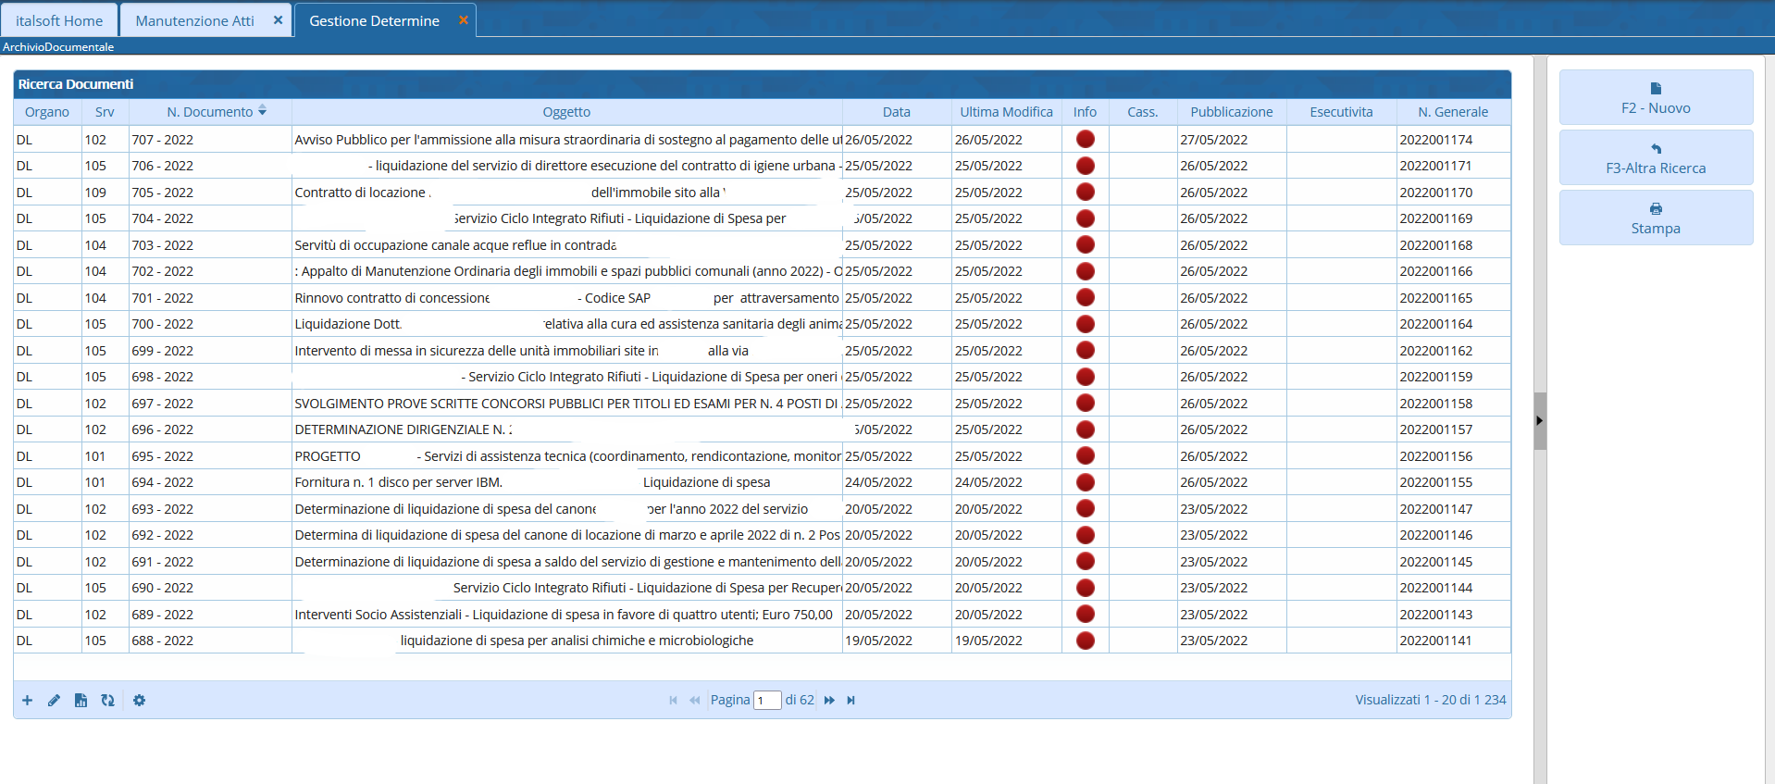The width and height of the screenshot is (1775, 784).
Task: Expand the collapsed side panel arrow
Action: click(1539, 420)
